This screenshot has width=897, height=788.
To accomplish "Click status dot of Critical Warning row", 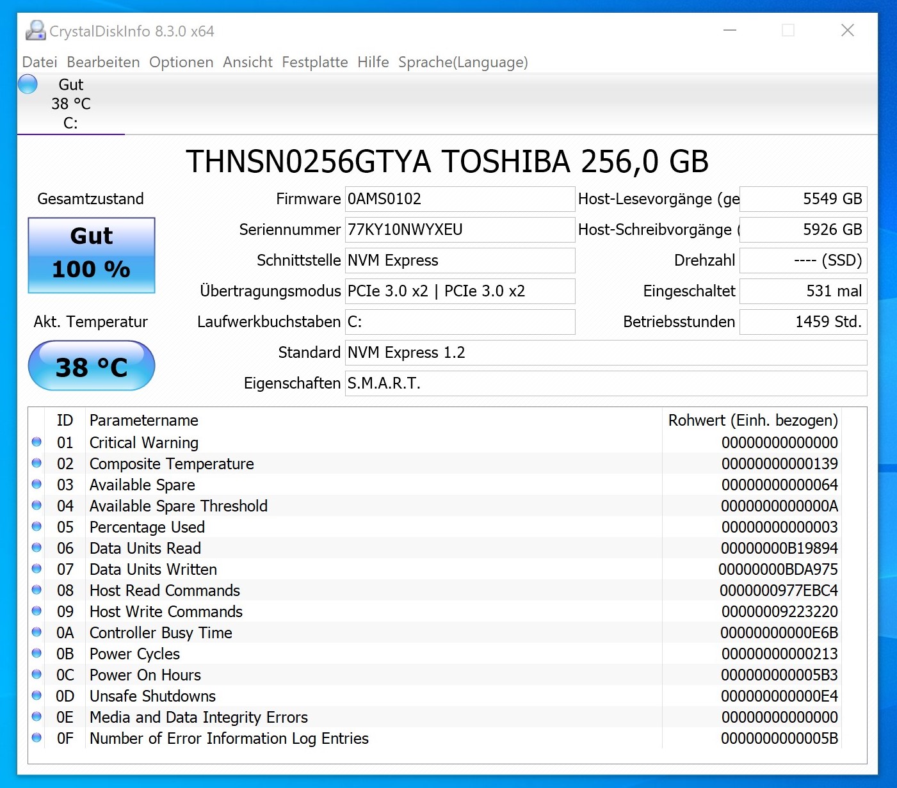I will point(36,442).
